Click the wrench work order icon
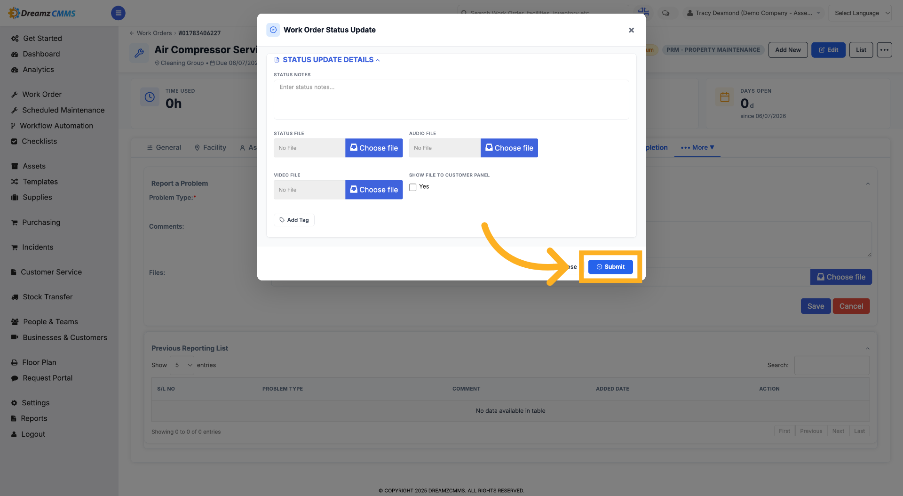The width and height of the screenshot is (903, 496). tap(139, 53)
